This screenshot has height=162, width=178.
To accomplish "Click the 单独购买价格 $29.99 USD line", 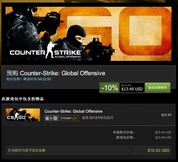I will point(142,132).
